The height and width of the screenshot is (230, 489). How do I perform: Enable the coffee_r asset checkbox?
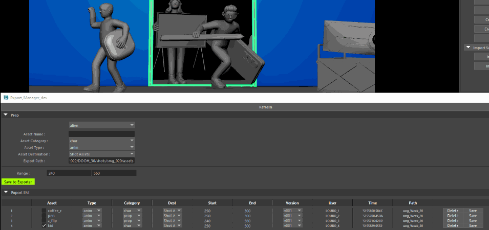coord(44,211)
